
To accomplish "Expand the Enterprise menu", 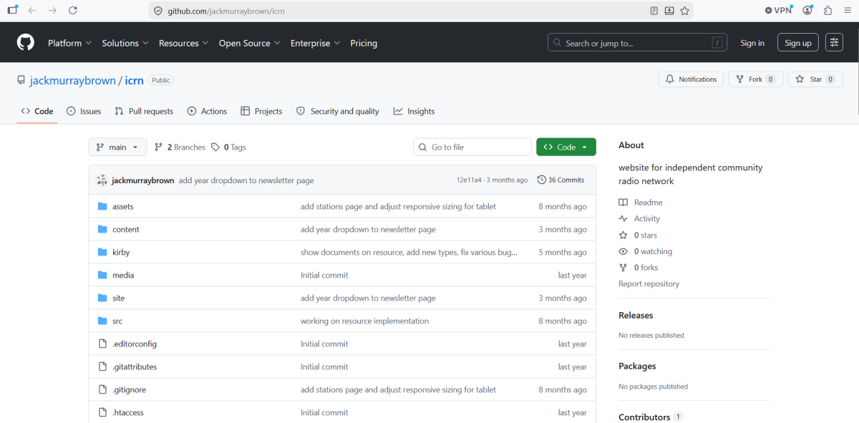I will tap(315, 43).
